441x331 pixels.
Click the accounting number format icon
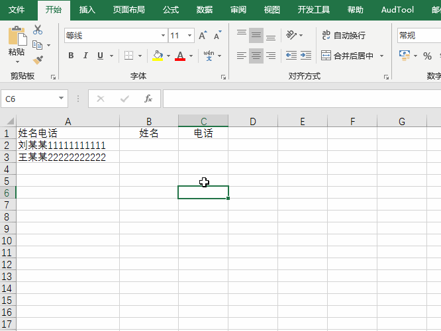(405, 56)
